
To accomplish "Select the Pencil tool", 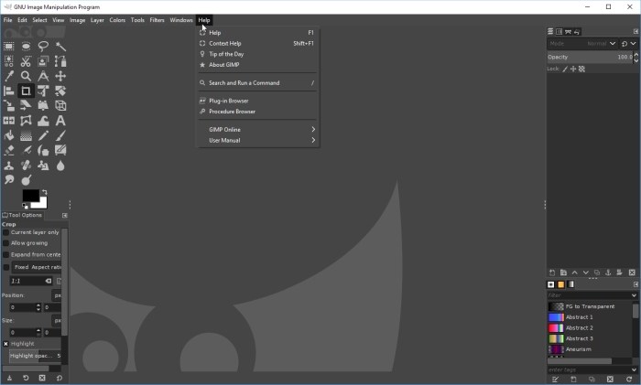I will point(43,135).
